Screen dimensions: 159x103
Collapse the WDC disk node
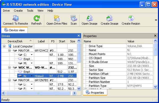click(9, 67)
